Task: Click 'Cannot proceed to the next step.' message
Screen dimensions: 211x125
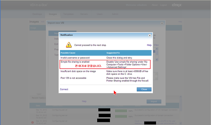Action: [90, 45]
